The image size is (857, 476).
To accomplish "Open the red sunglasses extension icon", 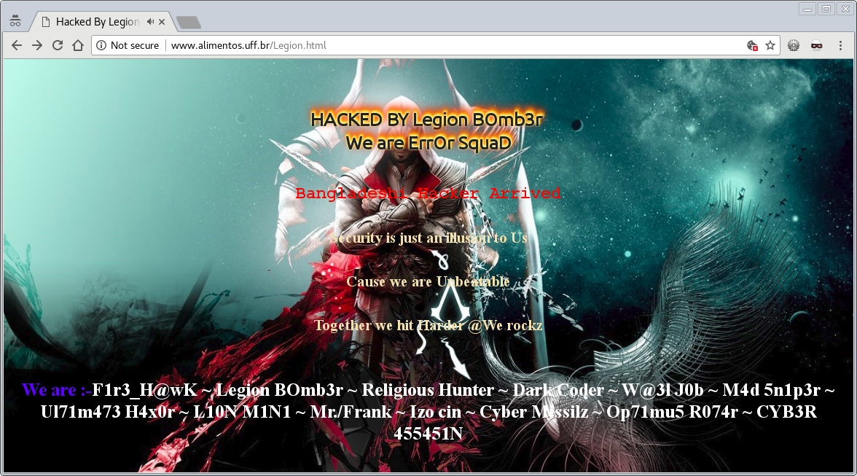I will pos(816,45).
